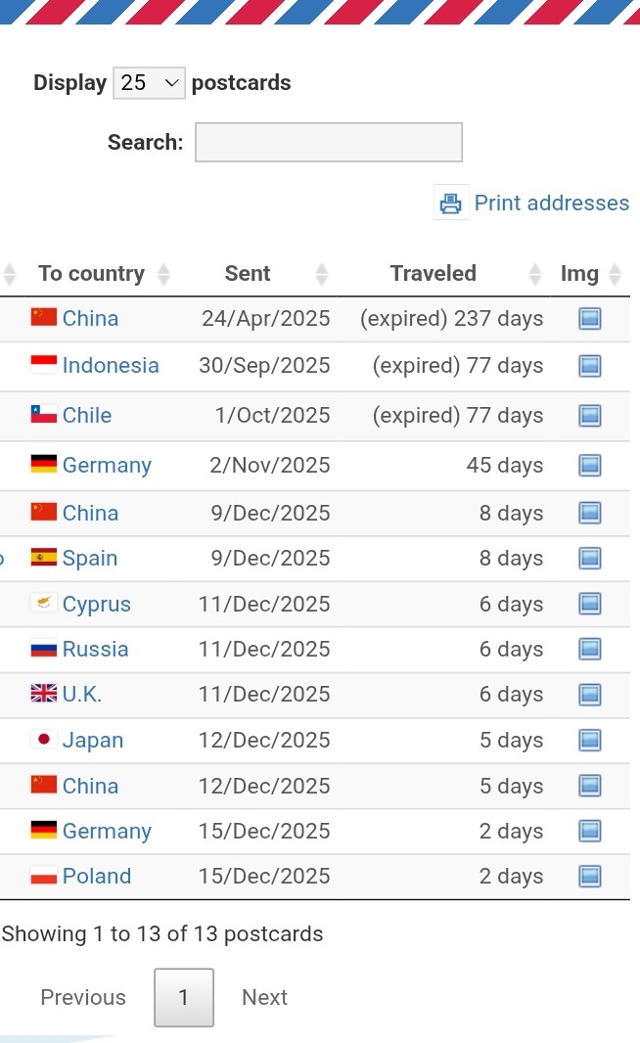Click the Previous page button
Image resolution: width=640 pixels, height=1043 pixels.
tap(83, 998)
